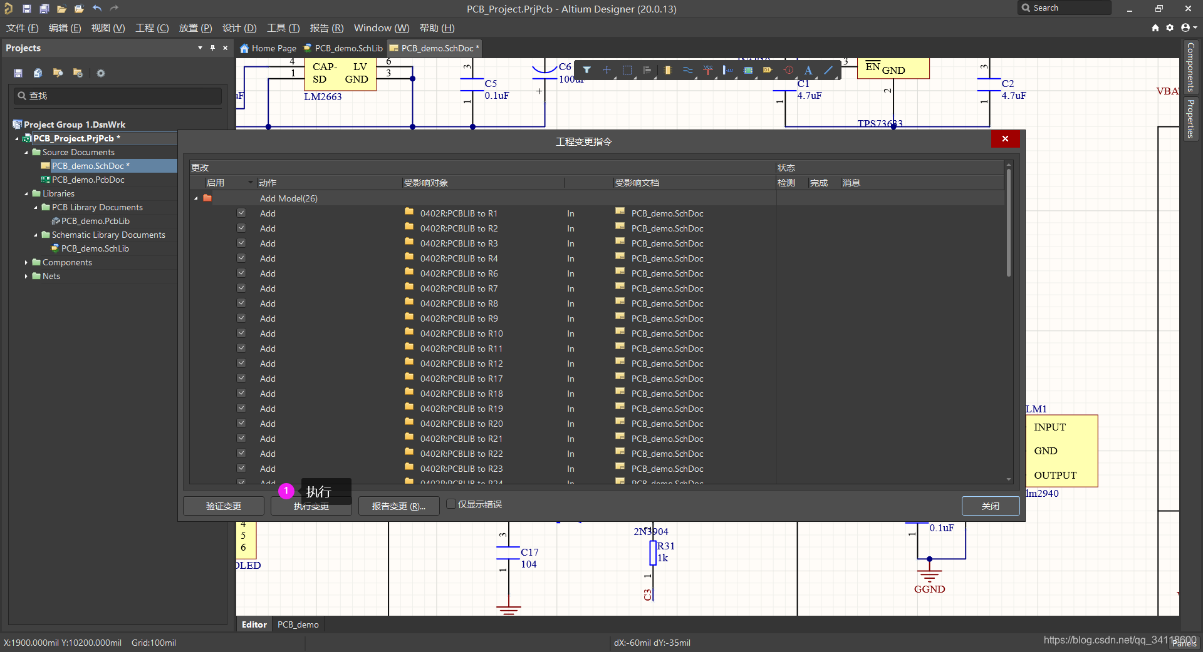1203x652 pixels.
Task: Expand the Nets folder
Action: click(26, 277)
